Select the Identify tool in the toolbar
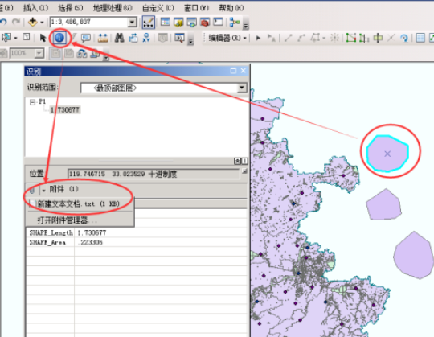The height and width of the screenshot is (337, 434). click(59, 38)
